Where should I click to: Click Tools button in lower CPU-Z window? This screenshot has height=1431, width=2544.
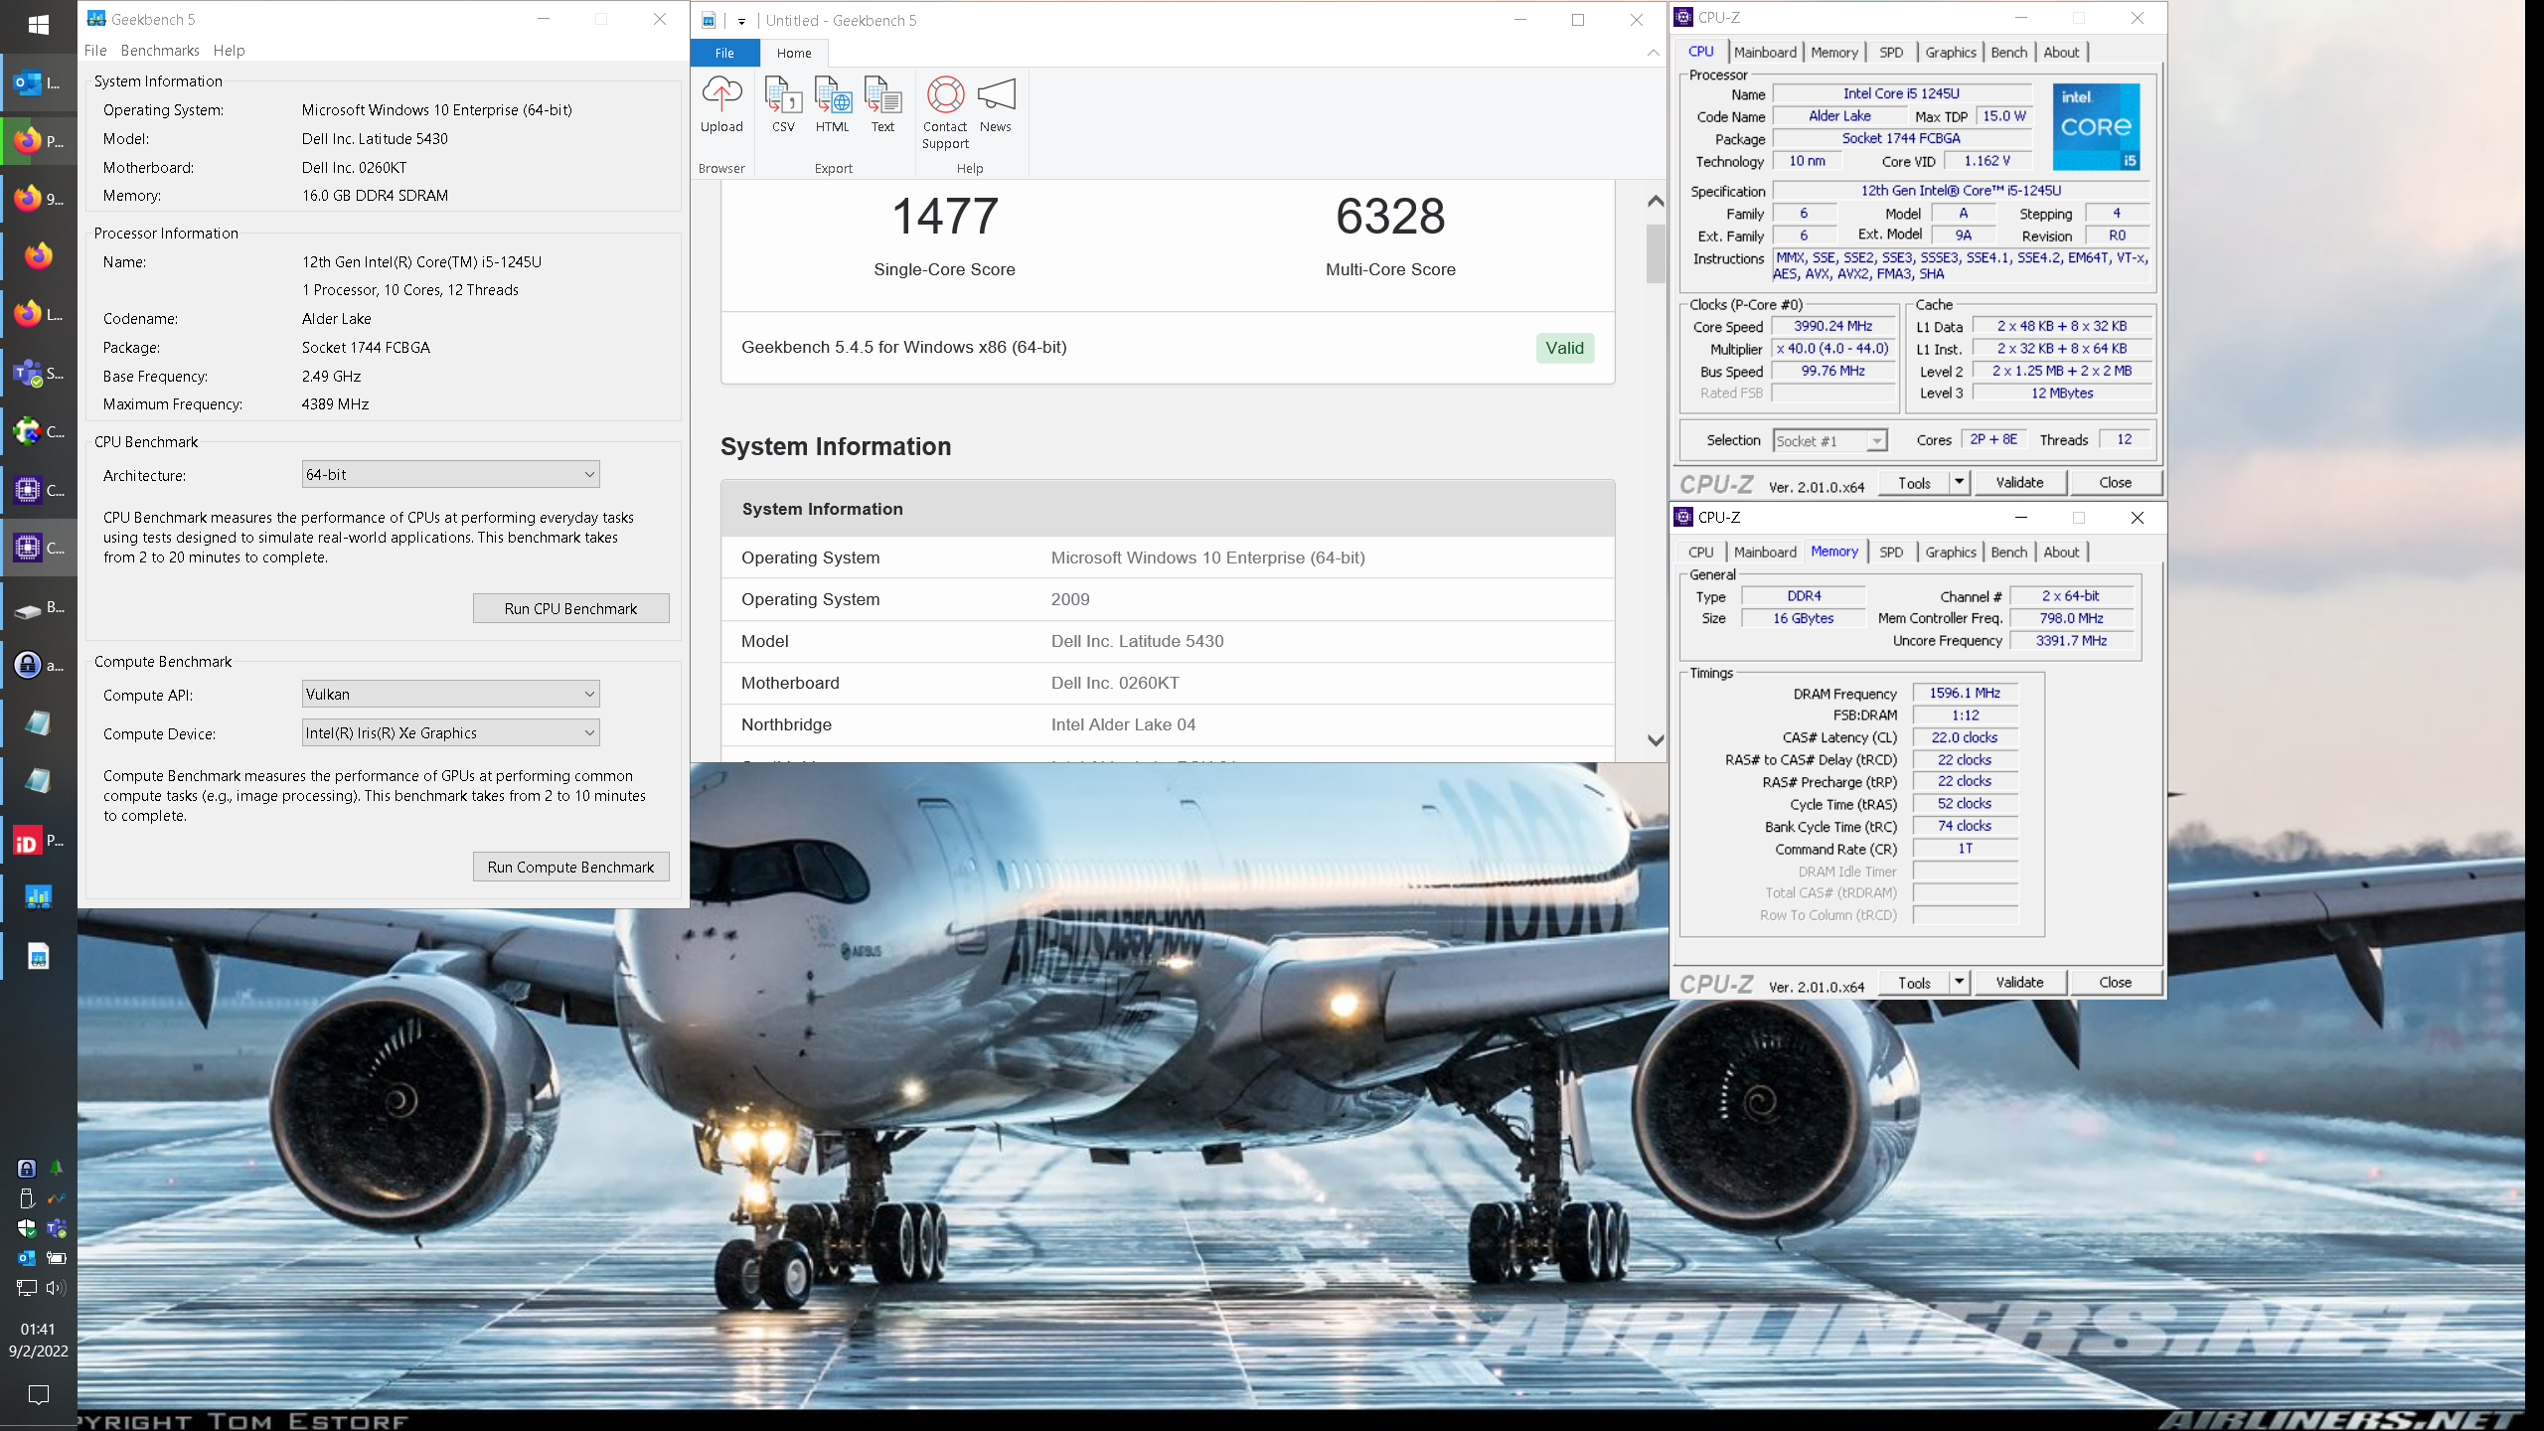pyautogui.click(x=1914, y=983)
